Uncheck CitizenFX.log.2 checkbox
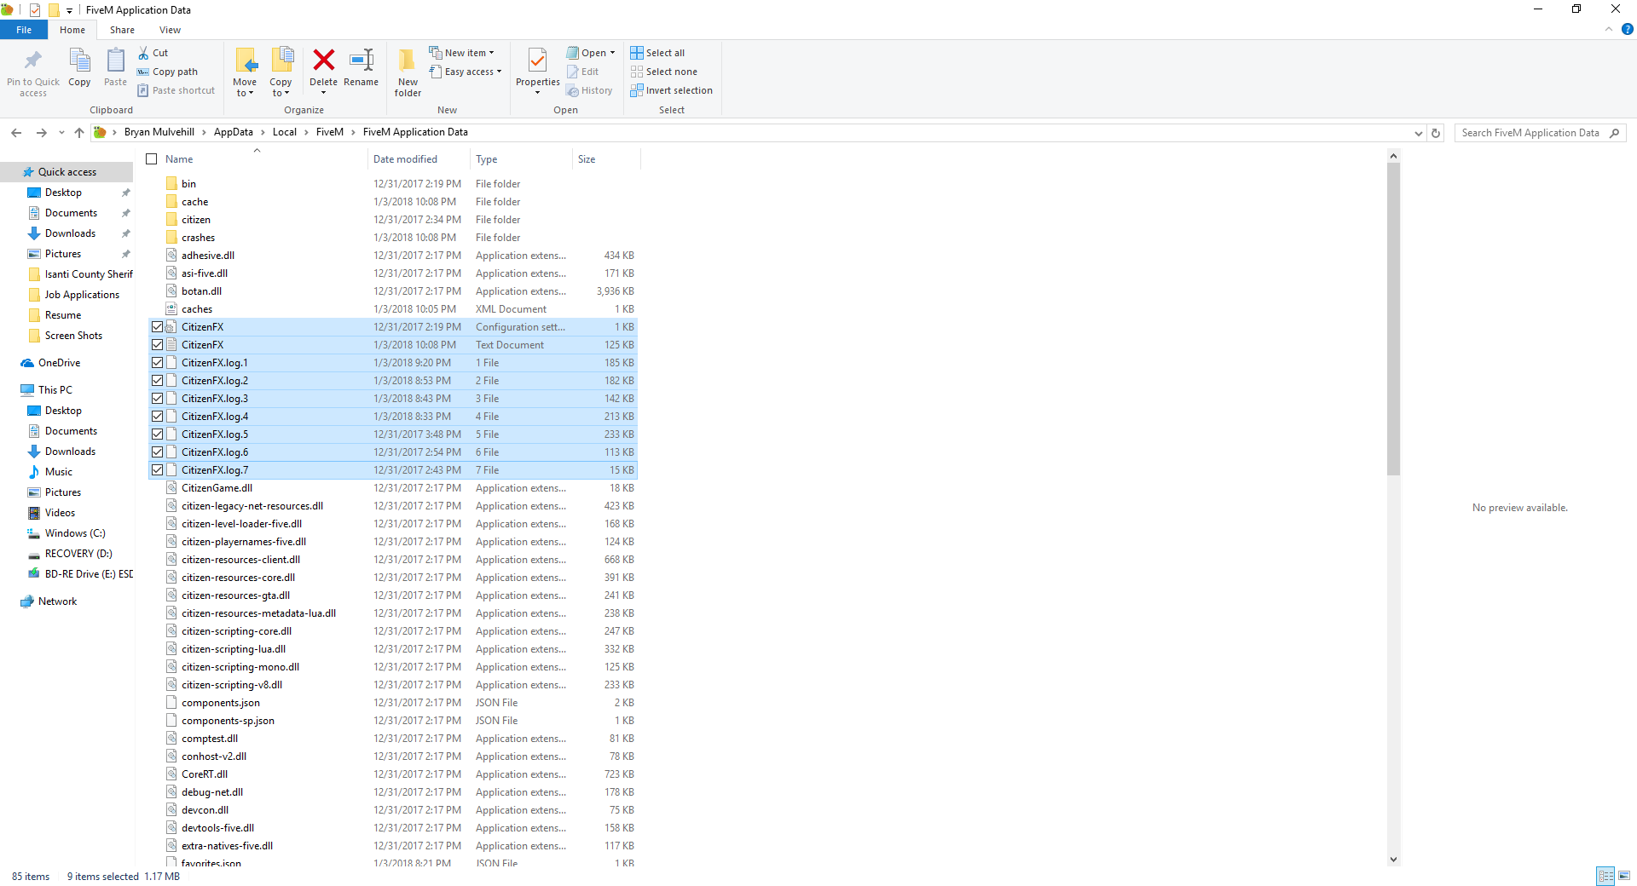Viewport: 1637px width, 886px height. click(x=157, y=381)
